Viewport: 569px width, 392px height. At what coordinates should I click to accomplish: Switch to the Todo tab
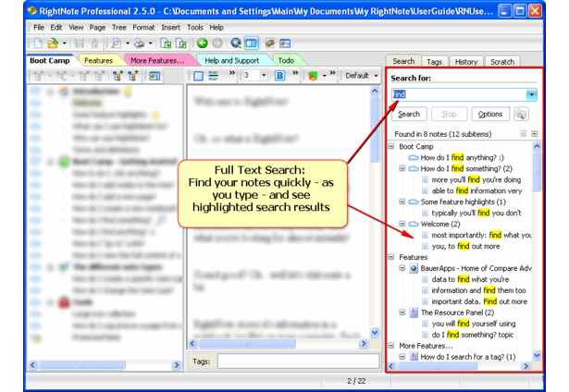point(286,61)
